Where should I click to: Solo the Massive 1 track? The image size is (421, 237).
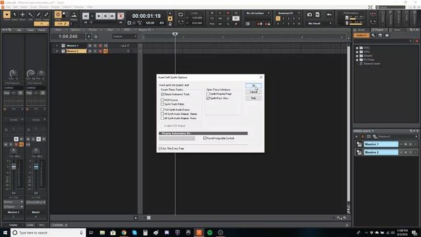[x=95, y=45]
